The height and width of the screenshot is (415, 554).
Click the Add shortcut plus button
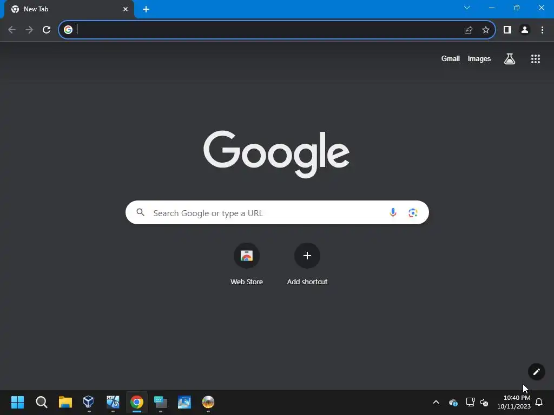tap(307, 256)
